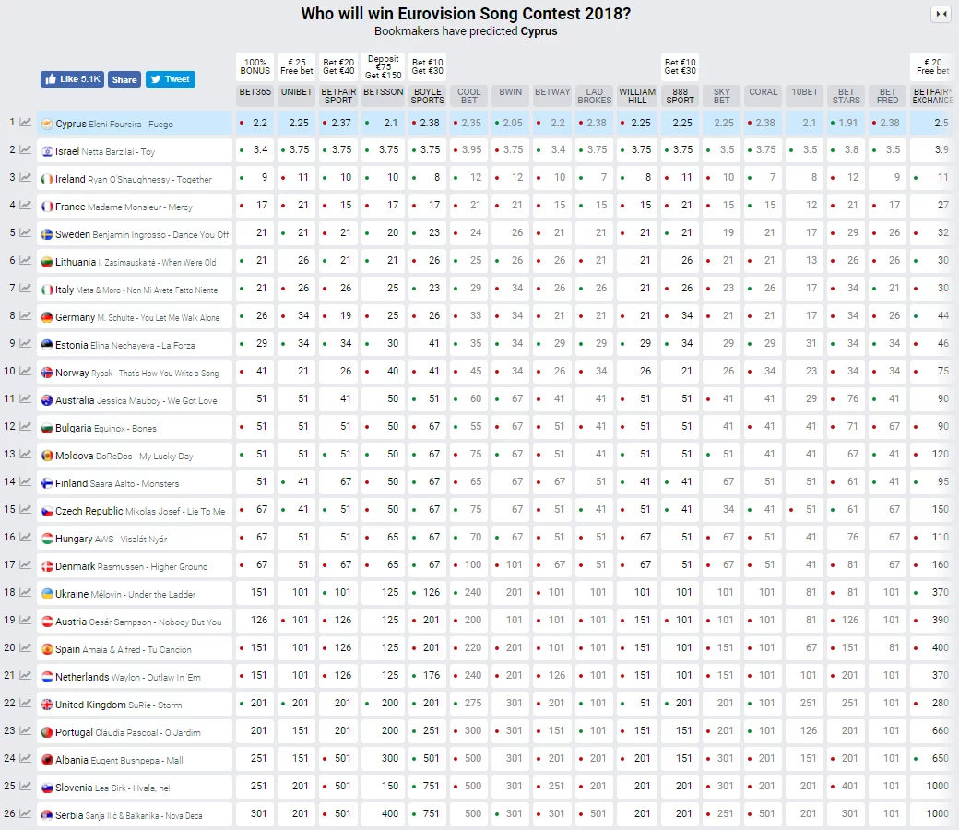This screenshot has height=830, width=959.
Task: Select France Madame Monsieur - Mercy entry
Action: coord(136,207)
